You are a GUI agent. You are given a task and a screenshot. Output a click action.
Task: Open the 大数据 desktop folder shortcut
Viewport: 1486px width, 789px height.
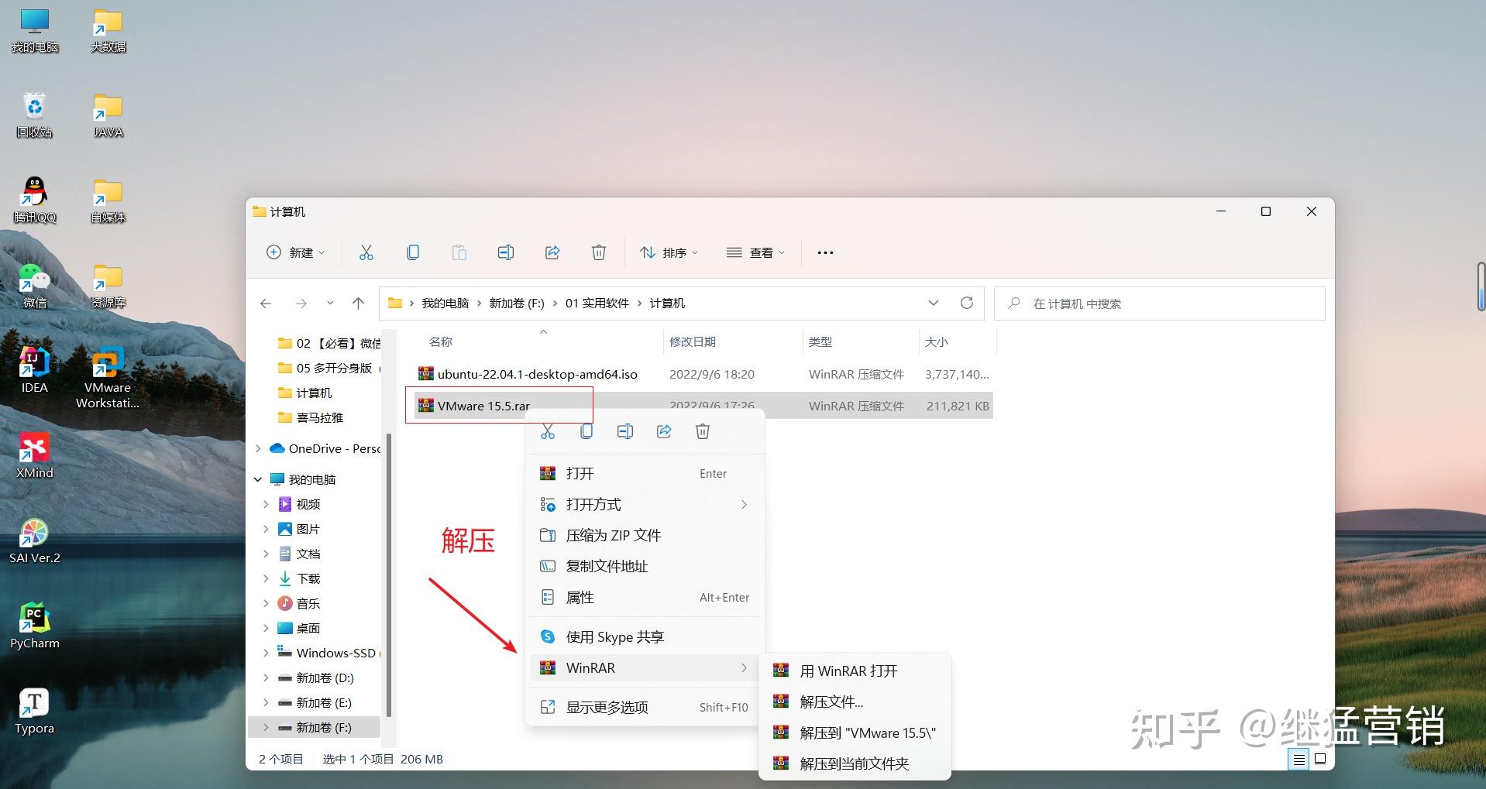pyautogui.click(x=108, y=30)
